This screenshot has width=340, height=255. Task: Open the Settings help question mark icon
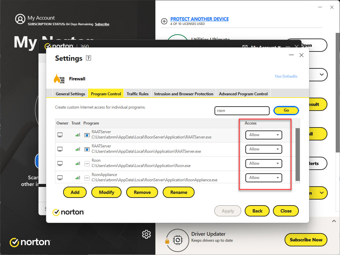click(88, 58)
